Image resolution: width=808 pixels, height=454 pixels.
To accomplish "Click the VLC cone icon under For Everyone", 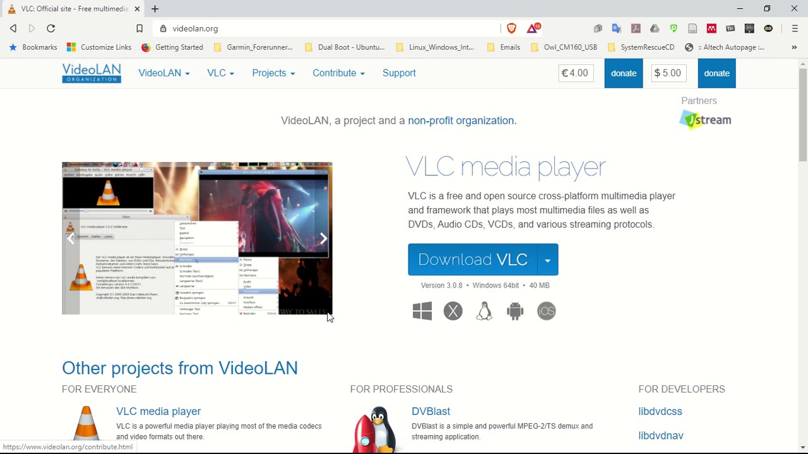I will point(86,423).
